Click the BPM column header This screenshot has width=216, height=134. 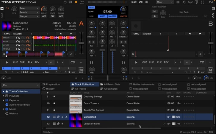click(169, 93)
